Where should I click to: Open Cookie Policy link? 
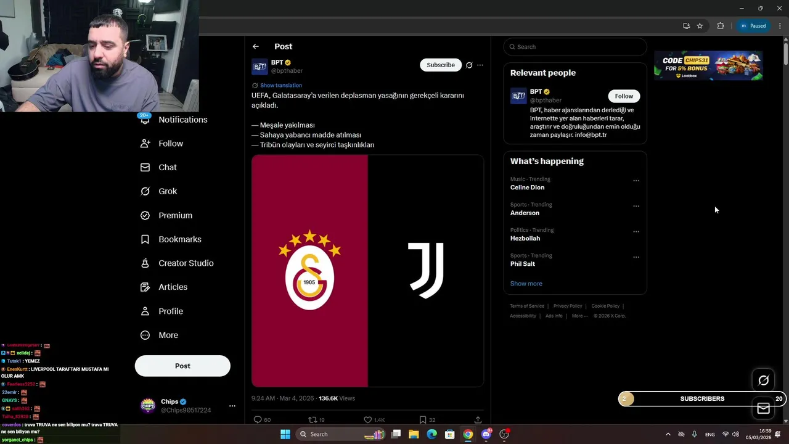tap(605, 306)
